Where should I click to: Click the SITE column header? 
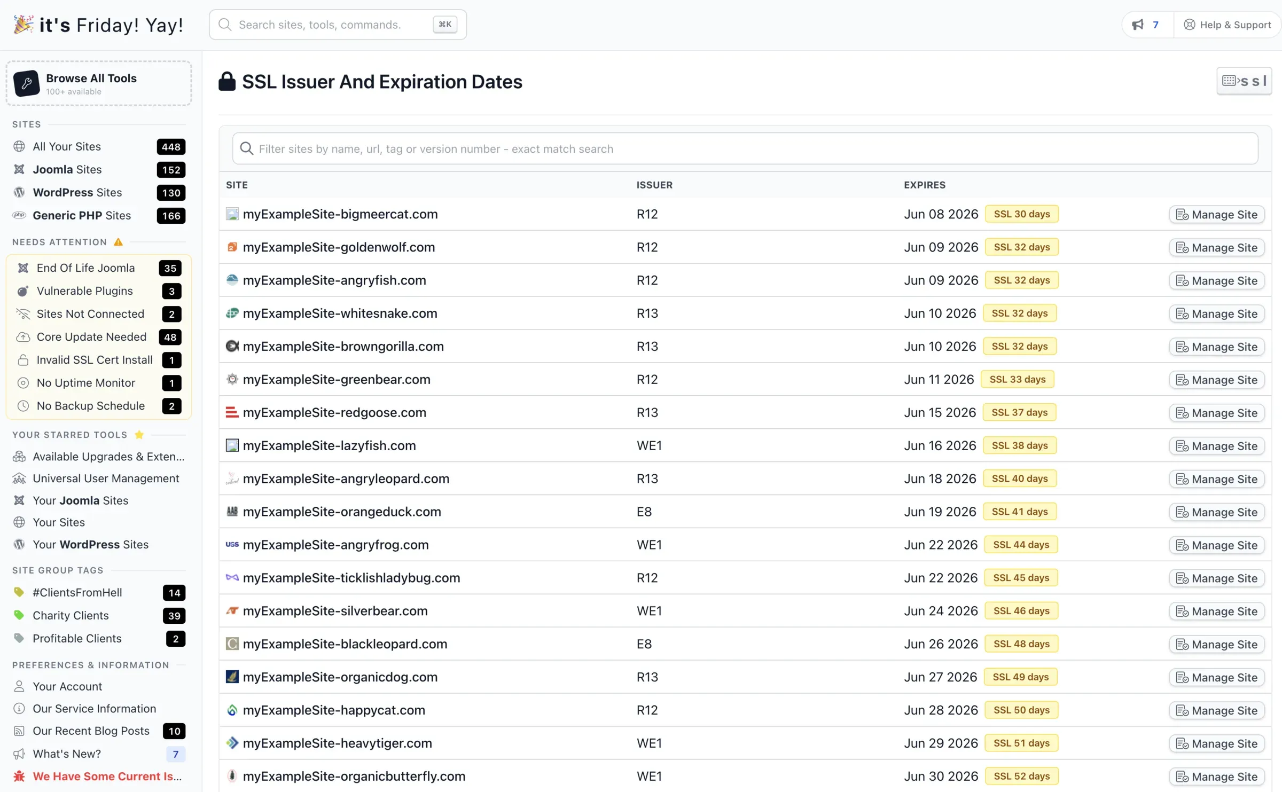pos(237,185)
